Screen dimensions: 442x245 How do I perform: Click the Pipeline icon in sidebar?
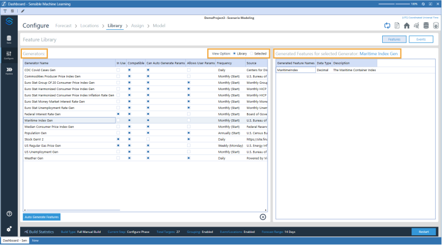point(9,70)
